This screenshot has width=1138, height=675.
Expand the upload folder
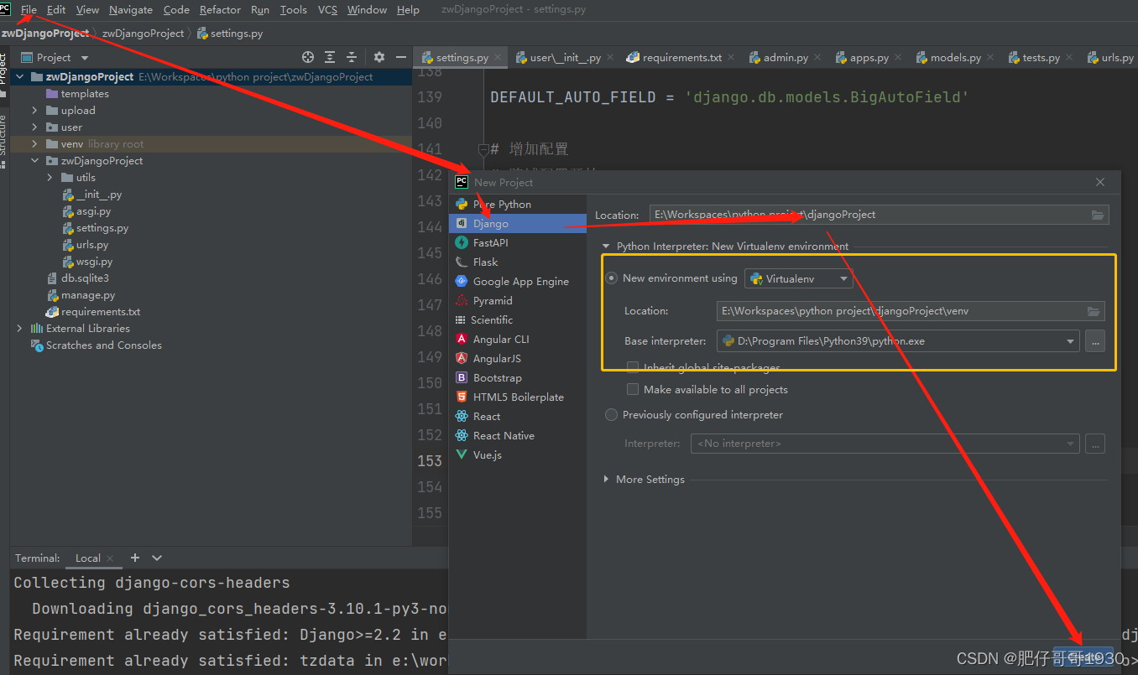pyautogui.click(x=34, y=111)
